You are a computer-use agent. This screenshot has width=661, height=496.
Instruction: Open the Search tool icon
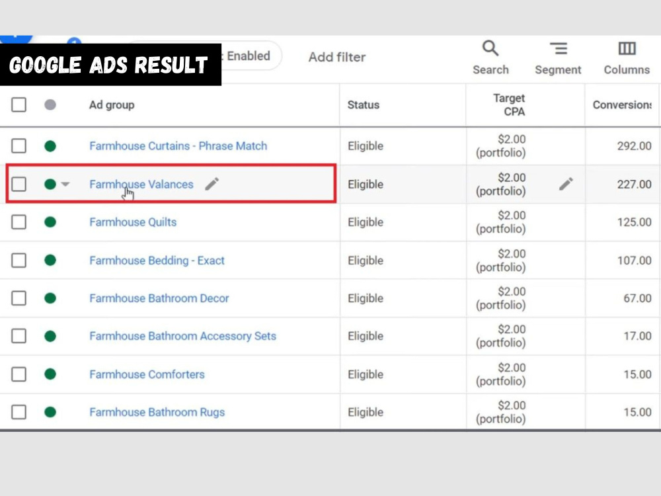coord(490,48)
